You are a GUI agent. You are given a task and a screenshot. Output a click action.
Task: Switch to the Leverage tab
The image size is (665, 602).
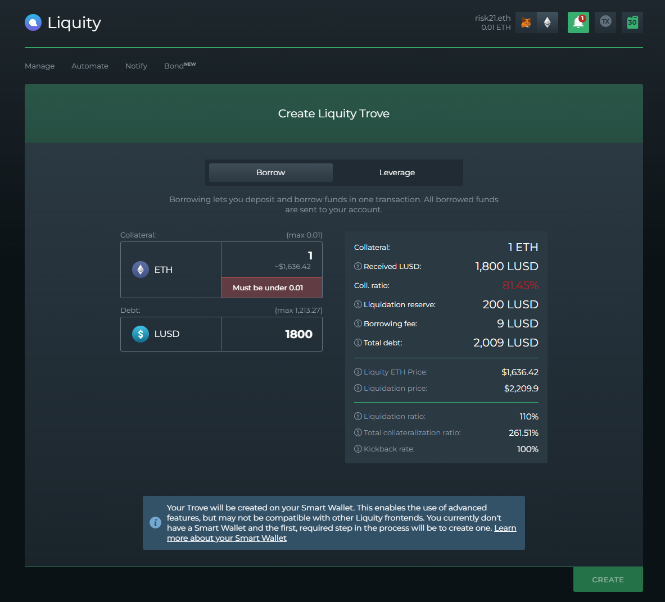click(x=397, y=172)
